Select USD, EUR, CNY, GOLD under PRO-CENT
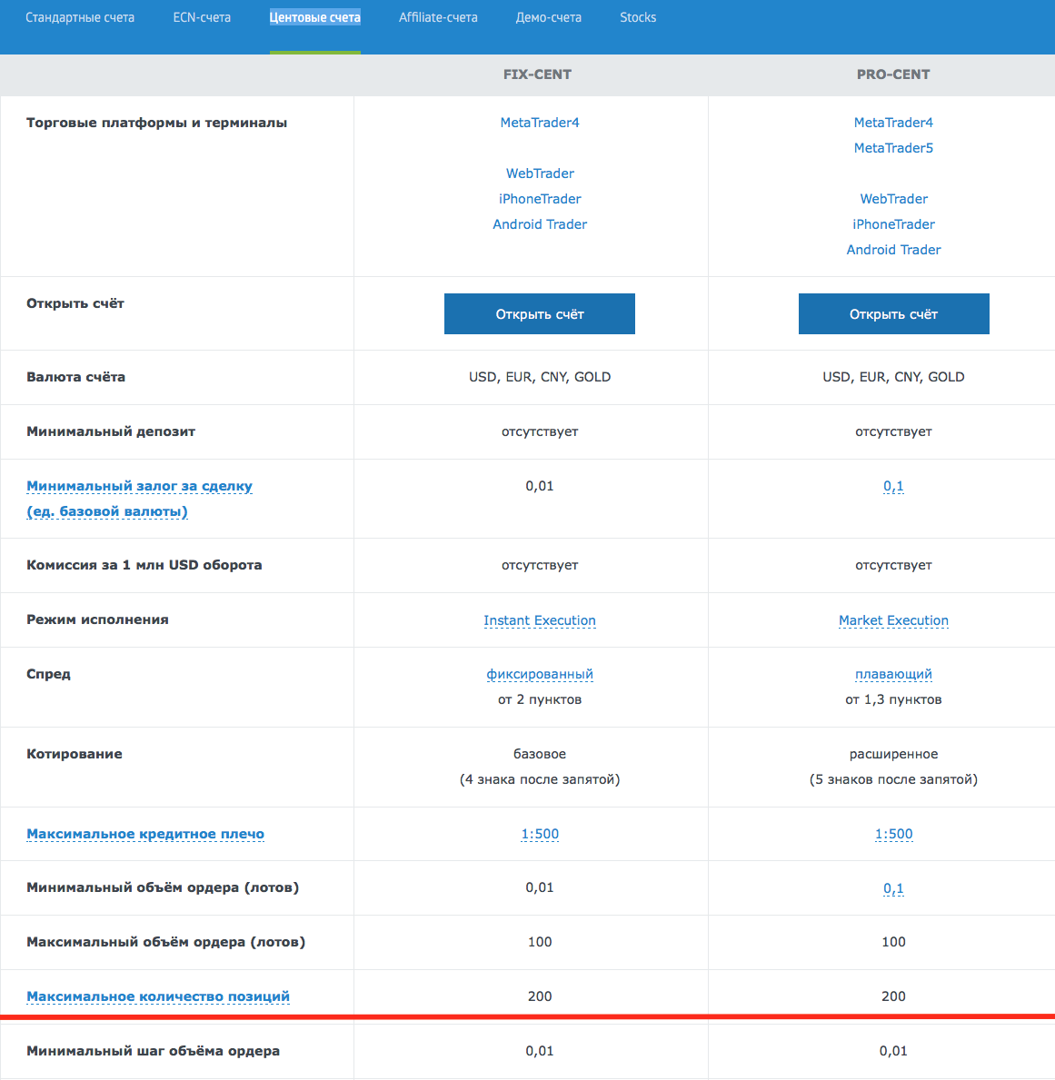The image size is (1055, 1080). (x=894, y=378)
